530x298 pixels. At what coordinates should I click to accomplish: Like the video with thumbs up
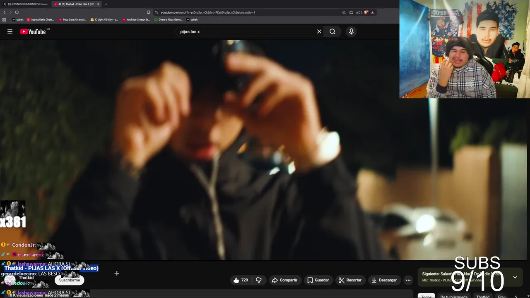pos(241,280)
